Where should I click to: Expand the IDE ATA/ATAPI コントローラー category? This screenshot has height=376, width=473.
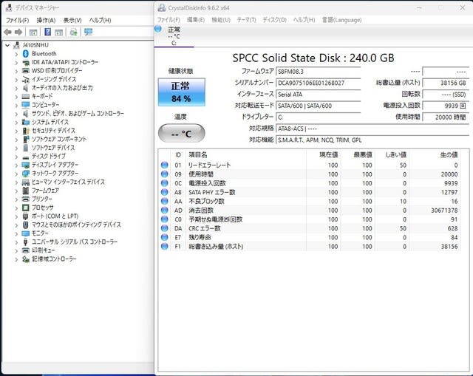click(16, 62)
